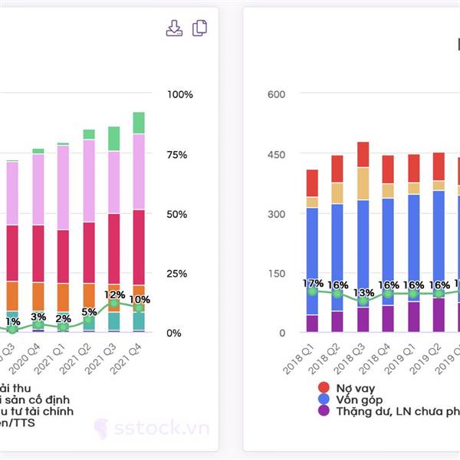Select the 10% data point on 2021 Q4

tap(139, 308)
